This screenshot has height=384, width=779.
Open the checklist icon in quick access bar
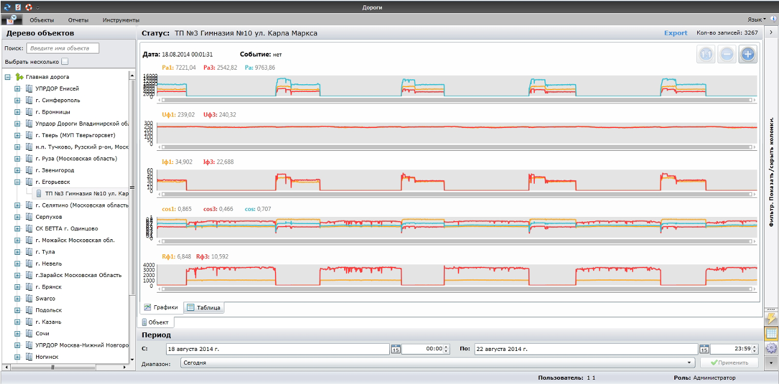point(18,7)
